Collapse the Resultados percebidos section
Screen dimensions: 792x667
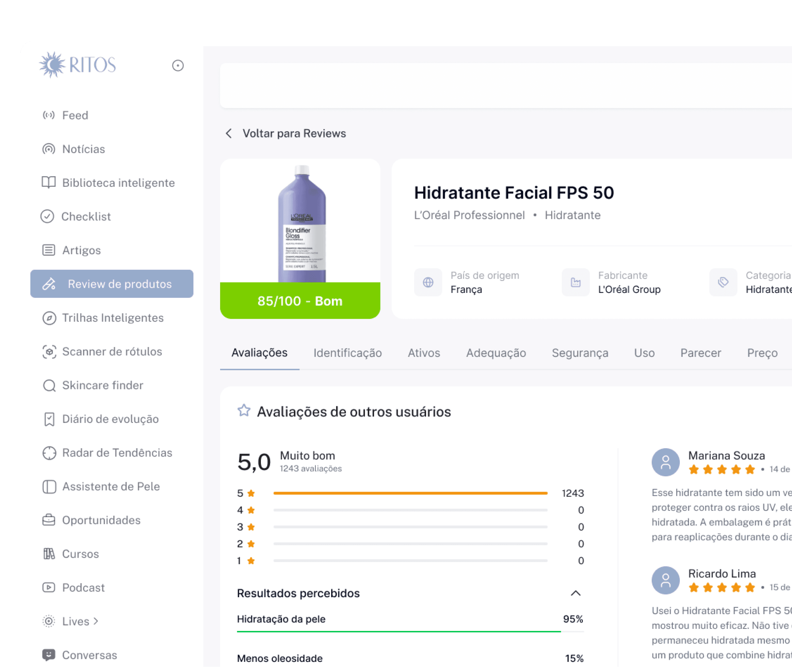tap(575, 593)
